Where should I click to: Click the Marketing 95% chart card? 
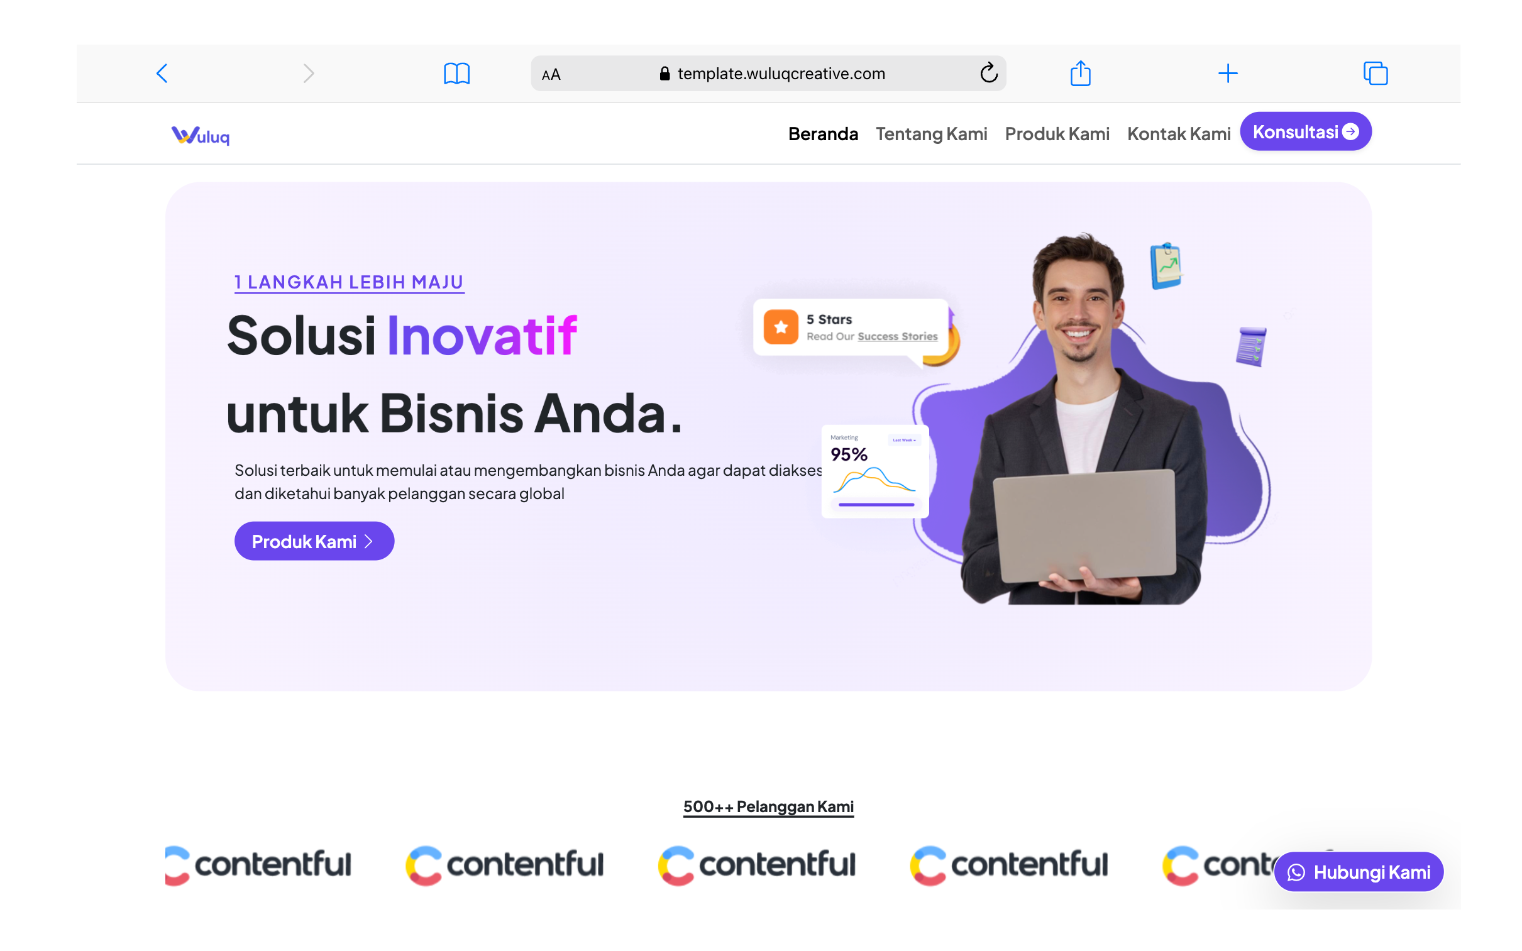point(875,471)
